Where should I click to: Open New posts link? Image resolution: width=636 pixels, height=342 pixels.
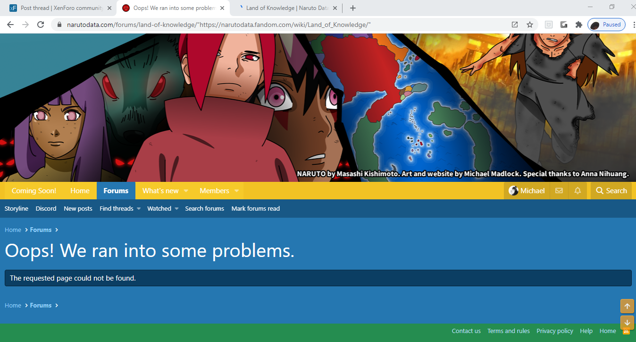tap(78, 208)
